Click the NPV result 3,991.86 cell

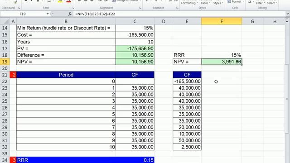pyautogui.click(x=222, y=62)
